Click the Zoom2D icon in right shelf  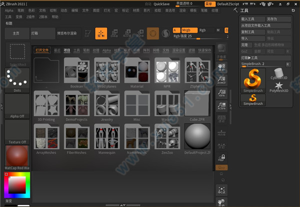(222, 81)
